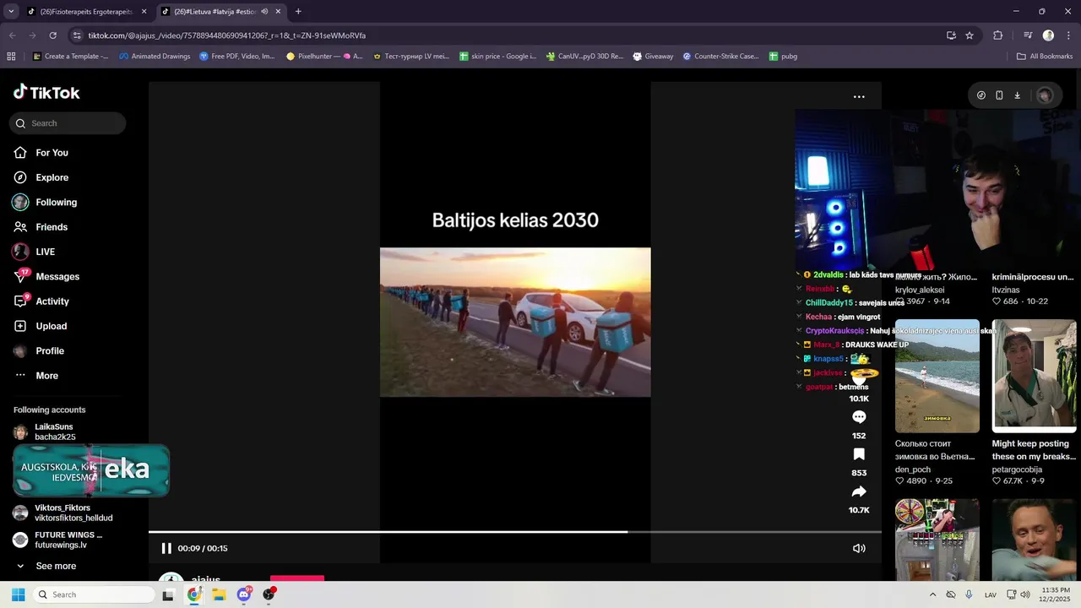Open Discord from the taskbar
Viewport: 1081px width, 608px height.
(x=244, y=594)
